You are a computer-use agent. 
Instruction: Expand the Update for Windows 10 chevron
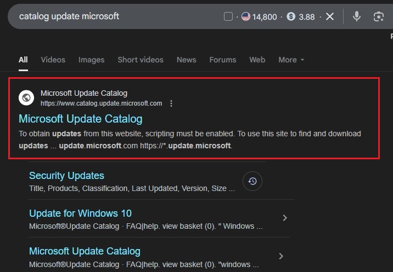[284, 218]
